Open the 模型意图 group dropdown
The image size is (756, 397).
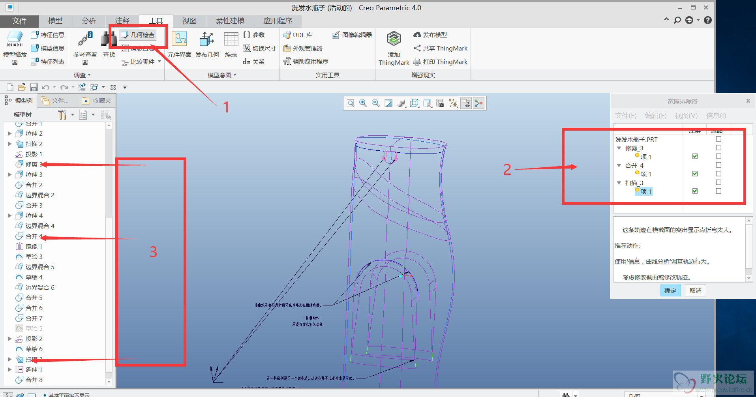click(x=222, y=75)
